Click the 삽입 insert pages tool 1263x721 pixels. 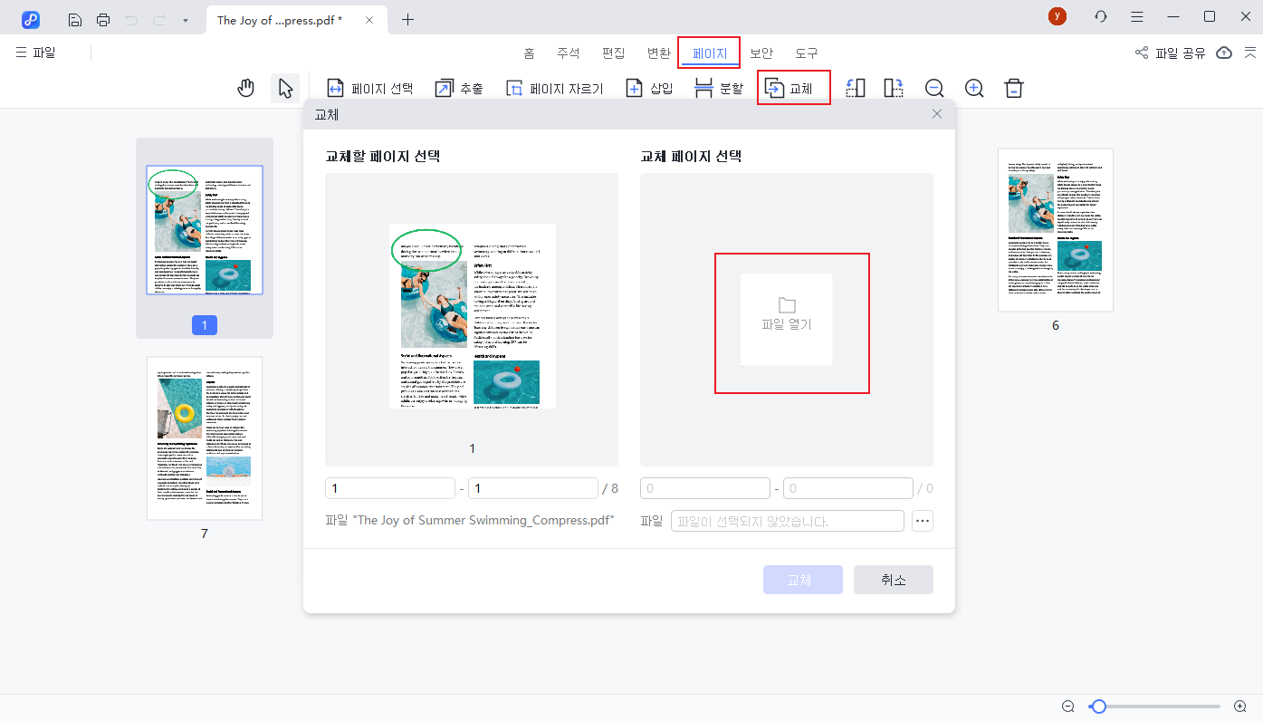tap(648, 87)
